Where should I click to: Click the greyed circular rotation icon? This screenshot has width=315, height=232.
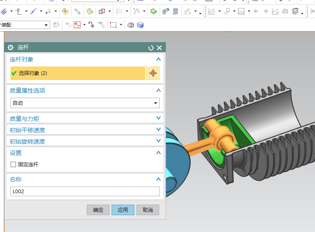[x=119, y=11]
